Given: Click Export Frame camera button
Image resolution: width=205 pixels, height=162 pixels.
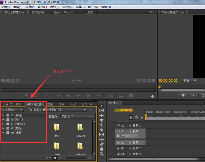Looking at the screenshot, I should tap(131, 96).
